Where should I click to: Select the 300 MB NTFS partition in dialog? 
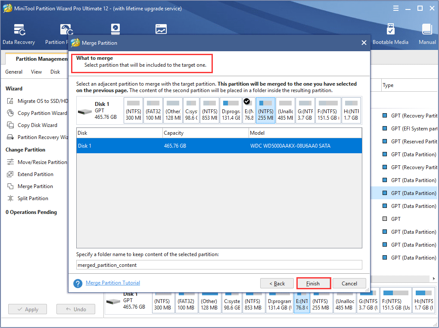(x=133, y=111)
